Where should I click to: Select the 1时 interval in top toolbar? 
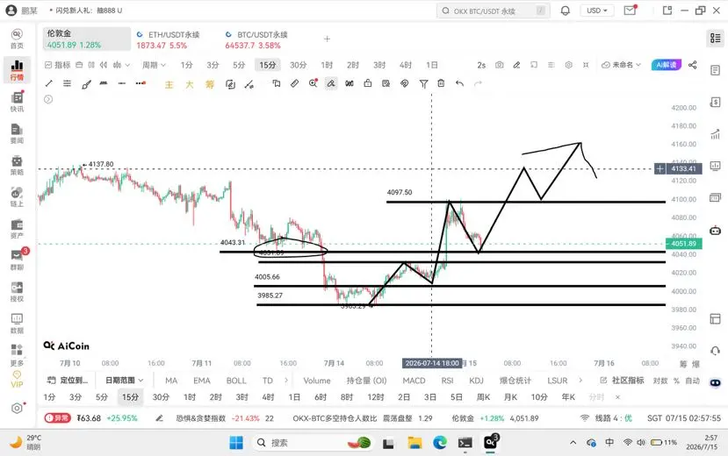[327, 65]
